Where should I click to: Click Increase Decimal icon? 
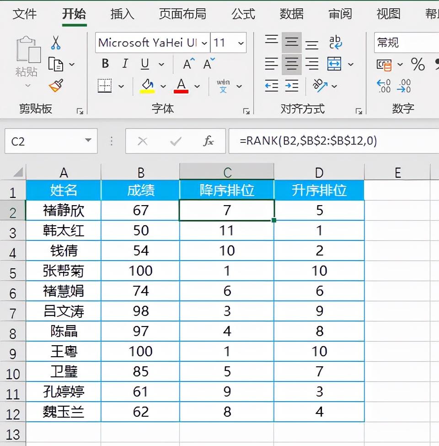pos(384,86)
